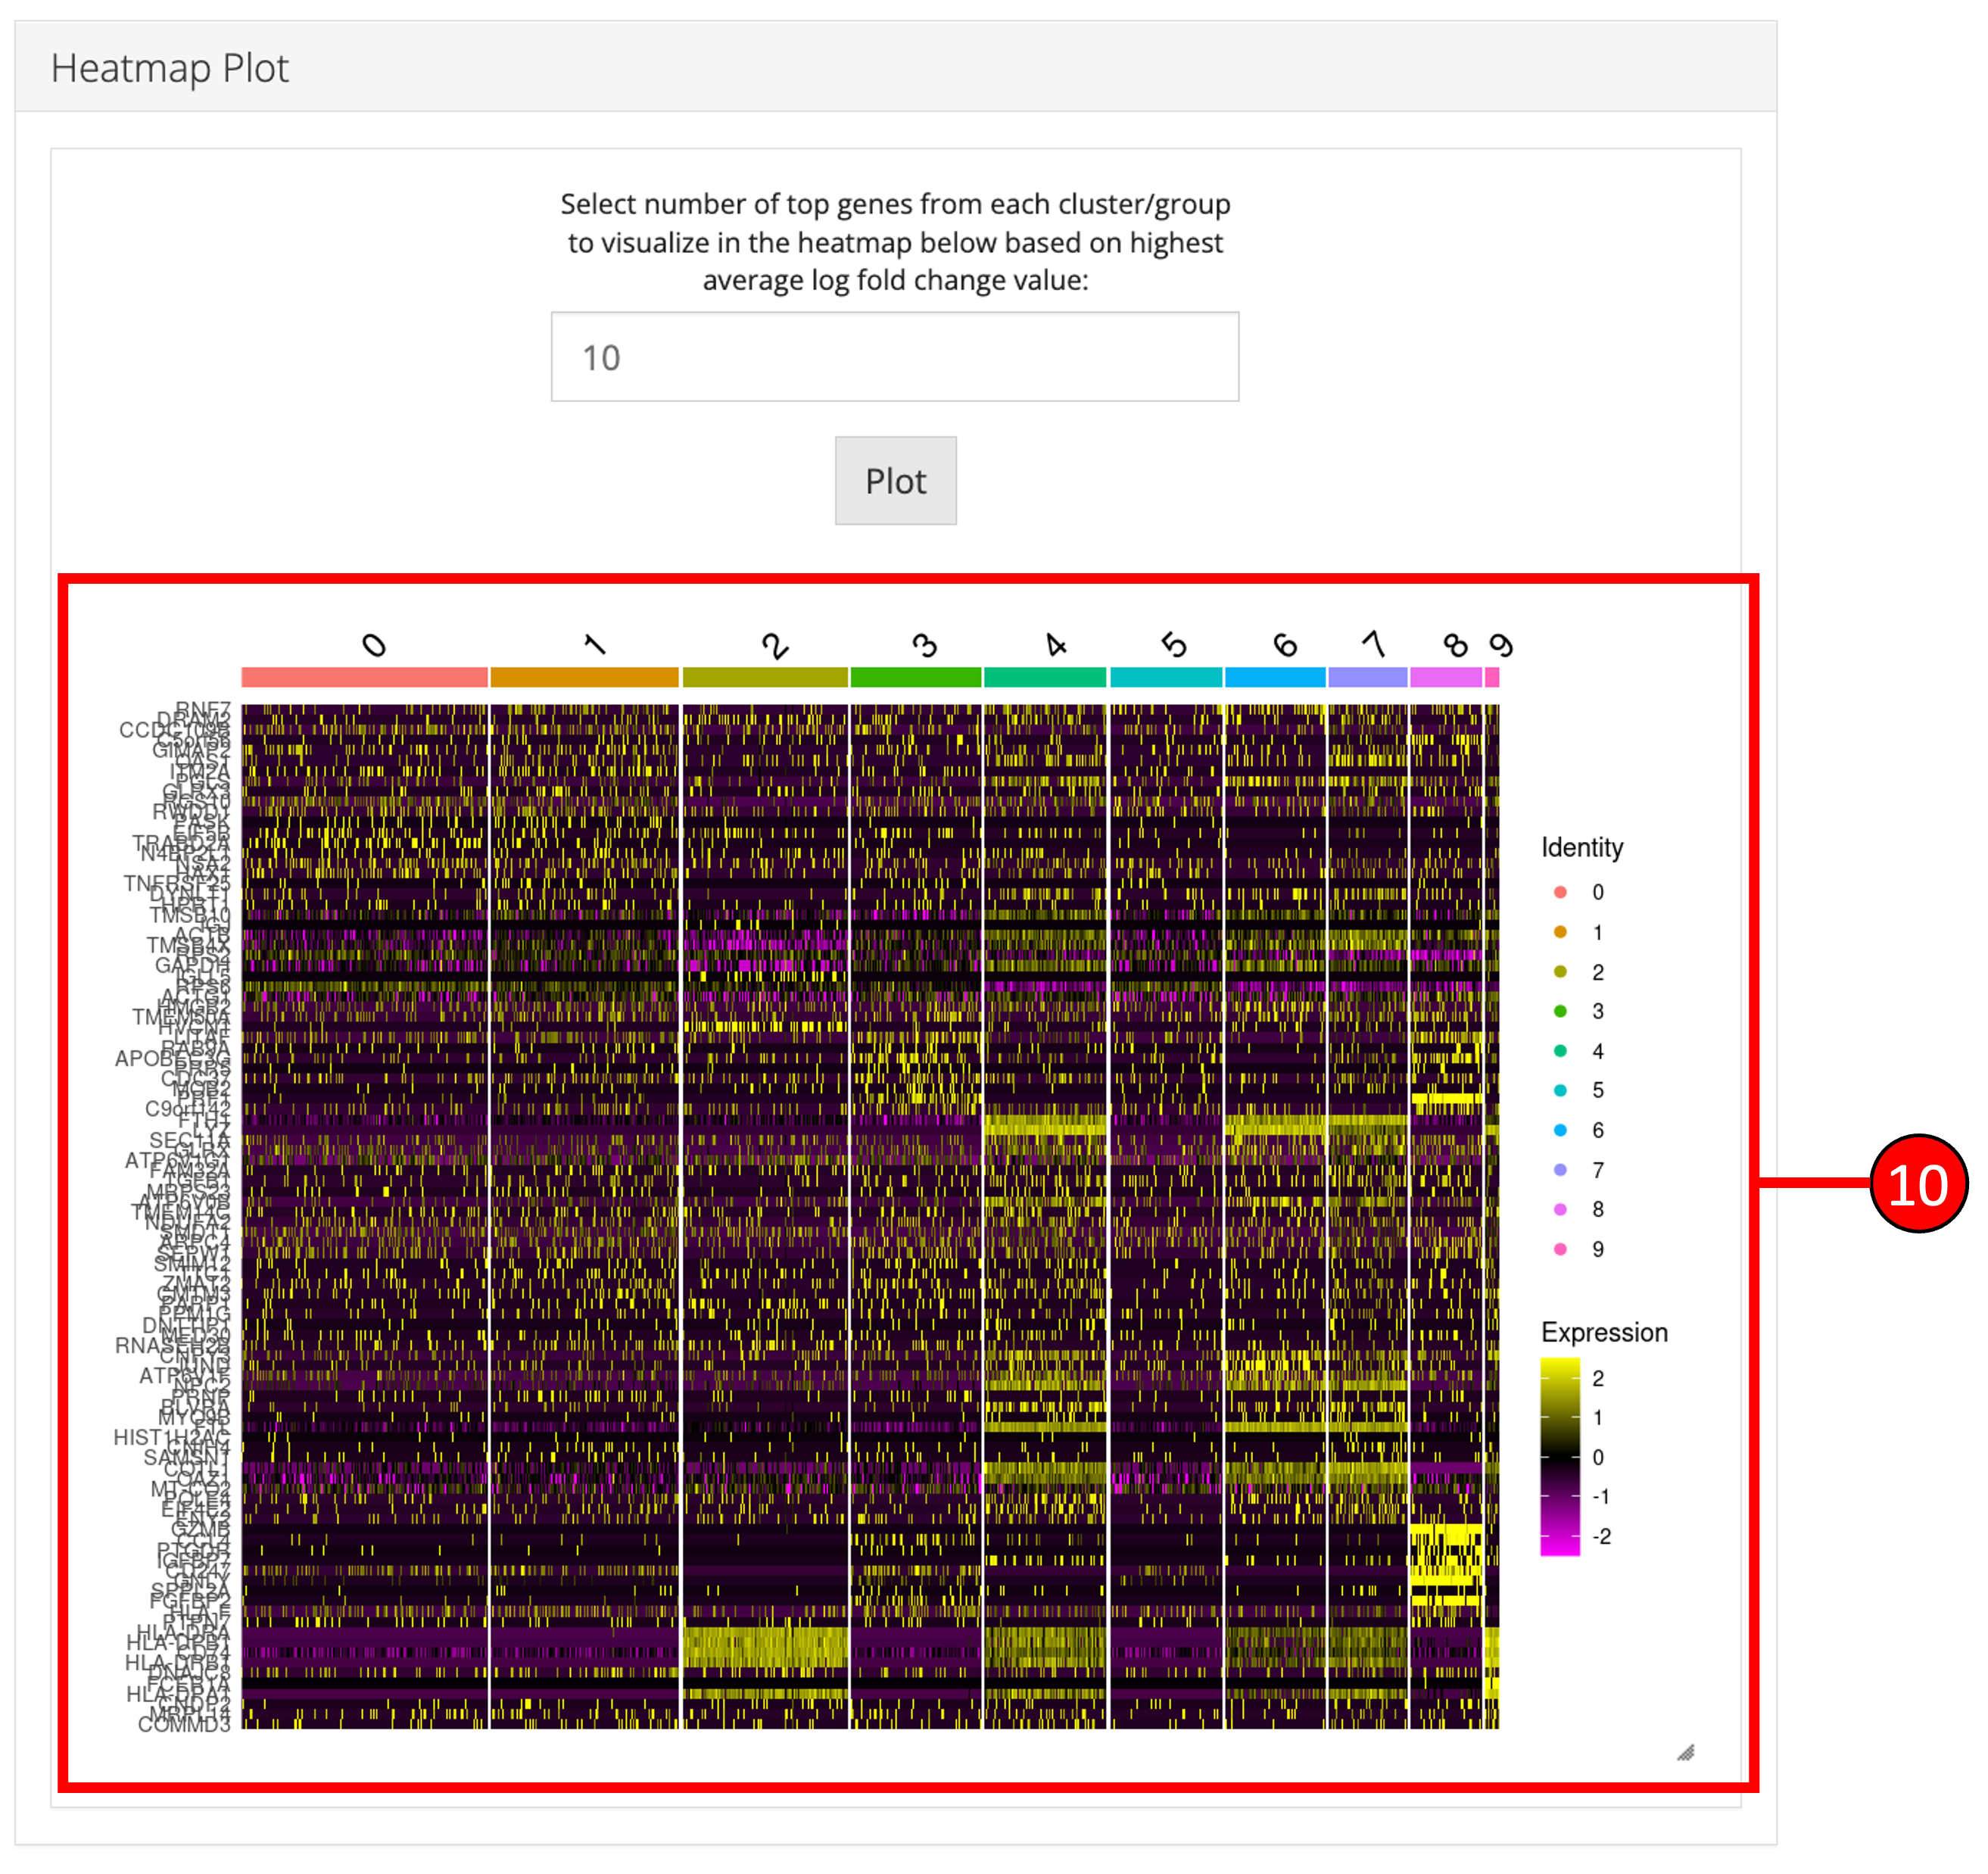Click the teal-green cluster 4 color bar

(x=1044, y=677)
